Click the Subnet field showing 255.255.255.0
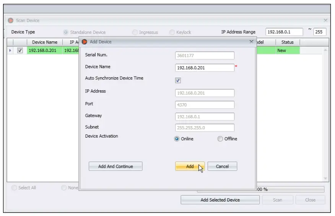This screenshot has height=216, width=335. (x=205, y=128)
